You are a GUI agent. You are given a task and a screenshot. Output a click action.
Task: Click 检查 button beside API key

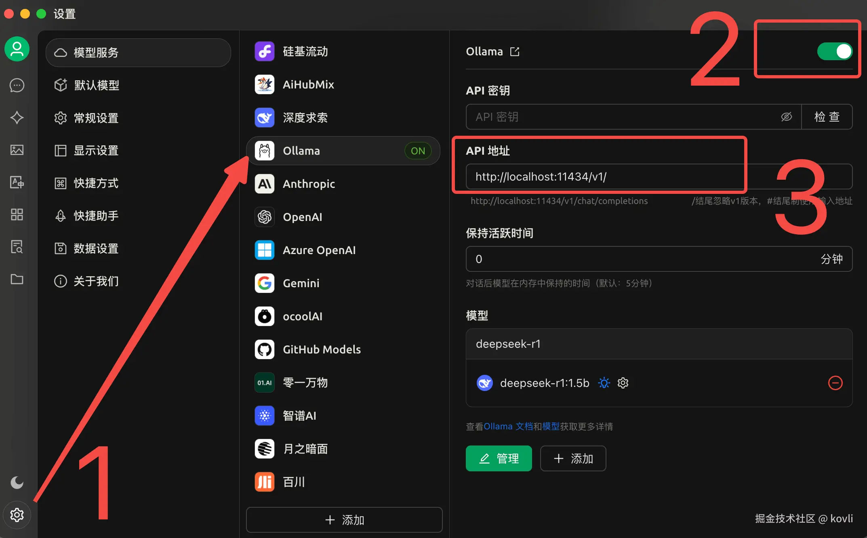point(827,117)
